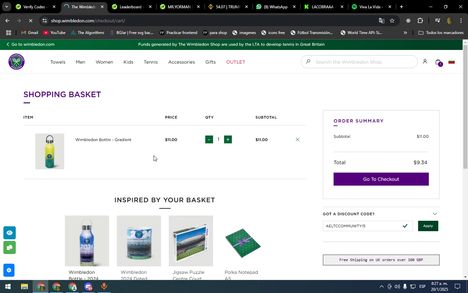The width and height of the screenshot is (468, 293).
Task: Open Polka Notepad A5 image
Action: (x=243, y=241)
